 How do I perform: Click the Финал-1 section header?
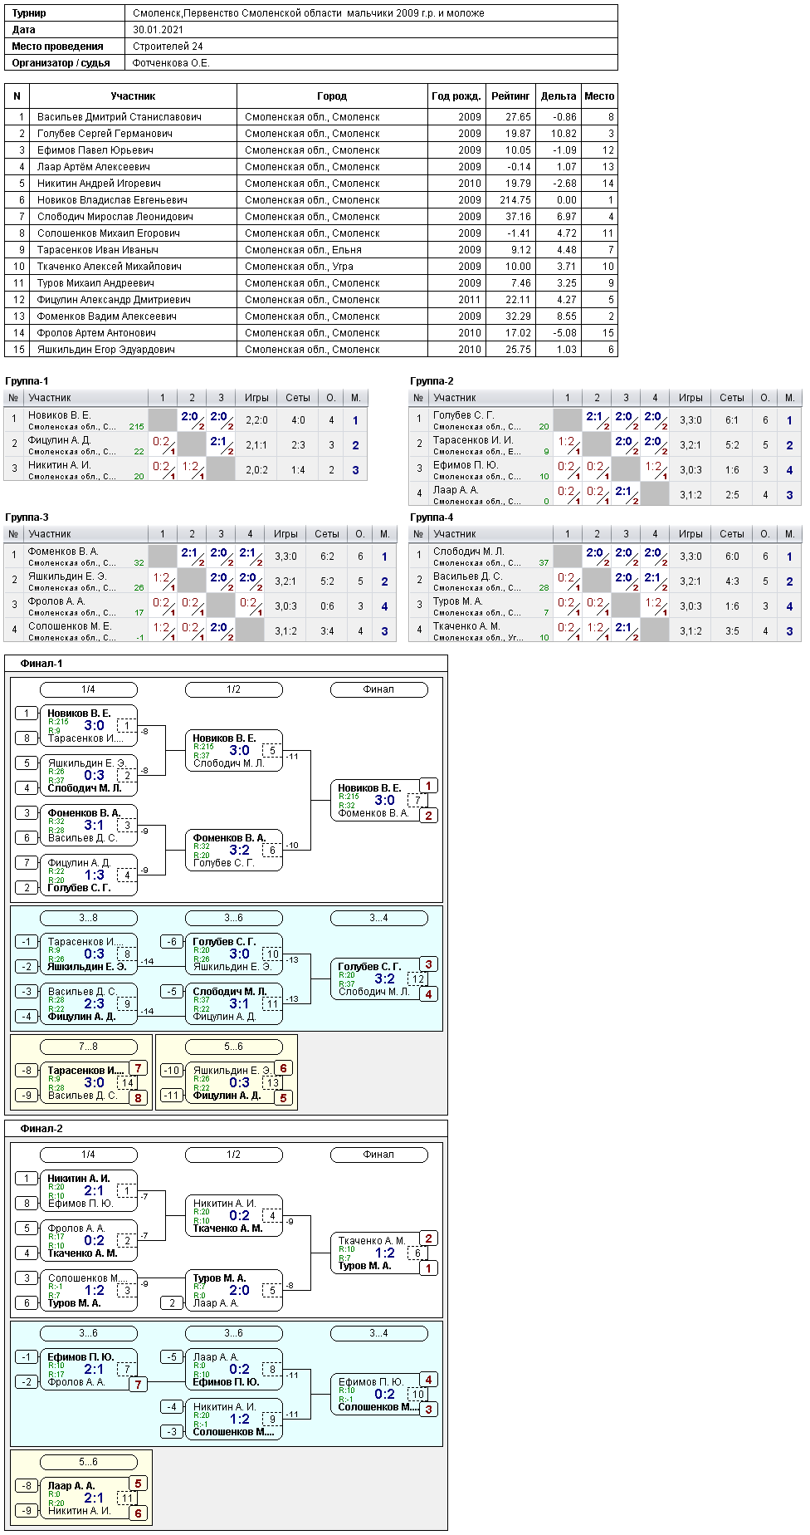pyautogui.click(x=41, y=664)
